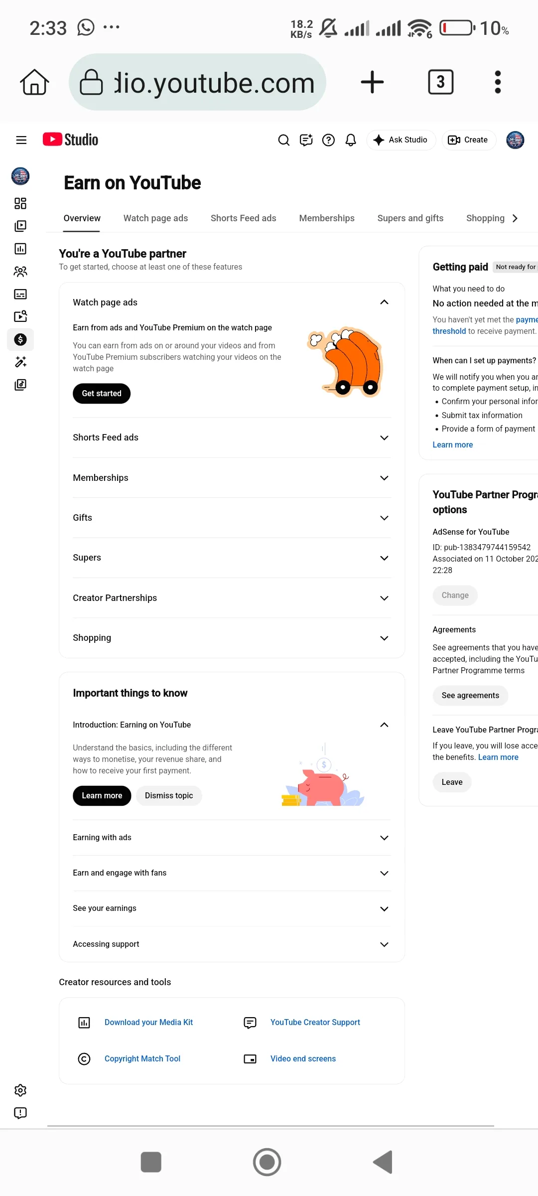Open Analytics from the sidebar chart icon
Screen dimensions: 538x1196
point(20,249)
